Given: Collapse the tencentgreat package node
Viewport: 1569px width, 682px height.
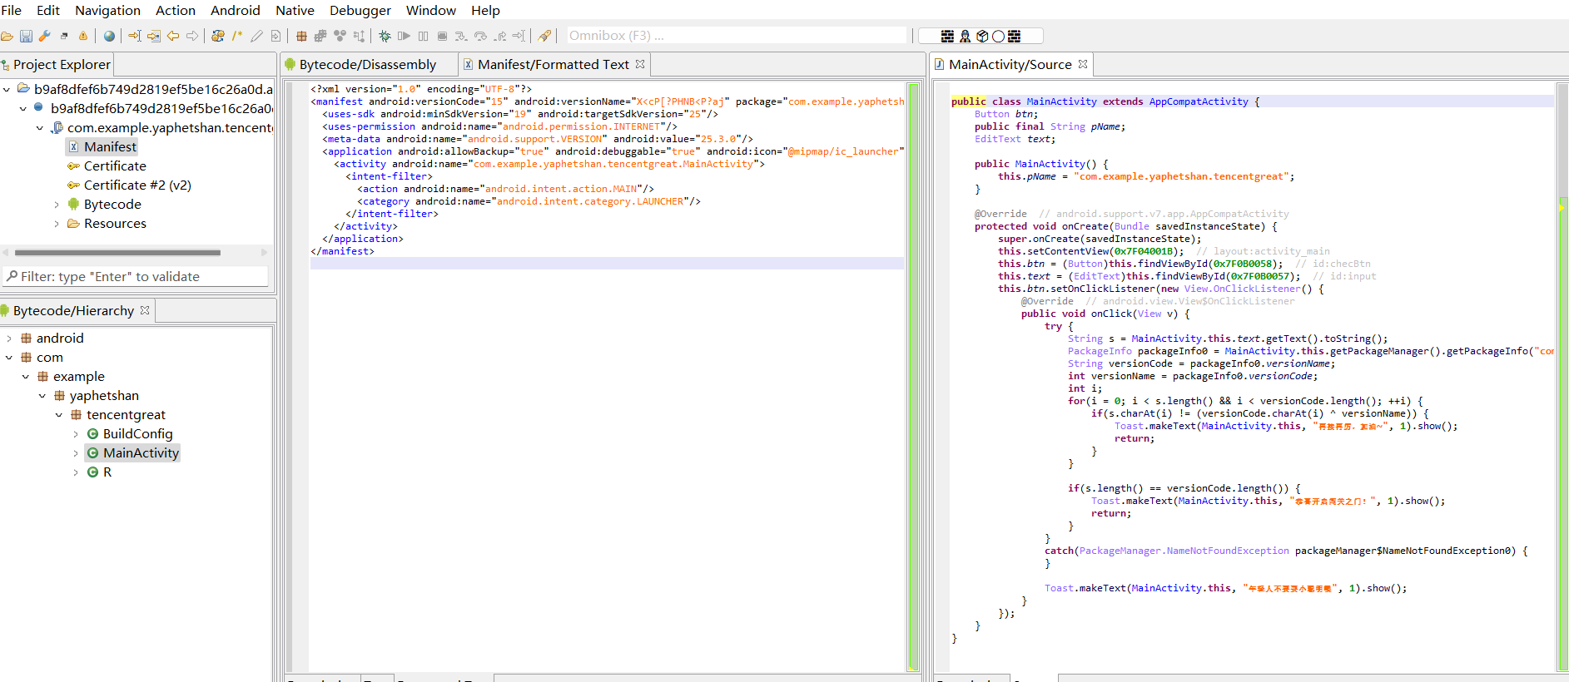Looking at the screenshot, I should 59,415.
